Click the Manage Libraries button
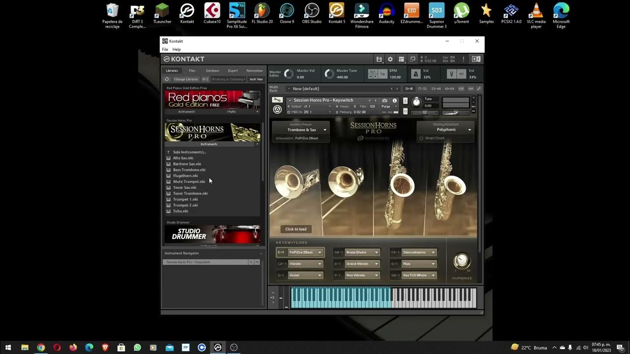This screenshot has height=354, width=630. 186,79
